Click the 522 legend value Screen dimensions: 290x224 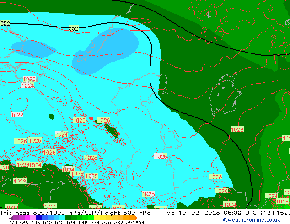pyautogui.click(x=59, y=222)
